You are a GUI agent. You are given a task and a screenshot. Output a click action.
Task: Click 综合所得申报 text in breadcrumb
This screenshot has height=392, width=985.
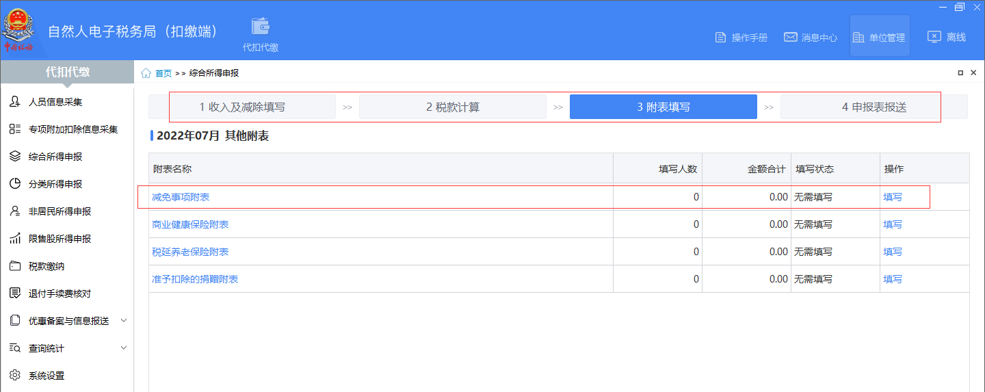[x=214, y=73]
